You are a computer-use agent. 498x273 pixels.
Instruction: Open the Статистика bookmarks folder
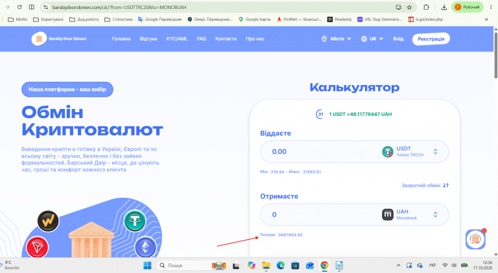(x=119, y=19)
